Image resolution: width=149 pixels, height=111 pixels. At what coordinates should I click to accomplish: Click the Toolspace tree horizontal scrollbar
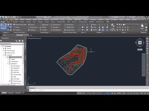8,84
